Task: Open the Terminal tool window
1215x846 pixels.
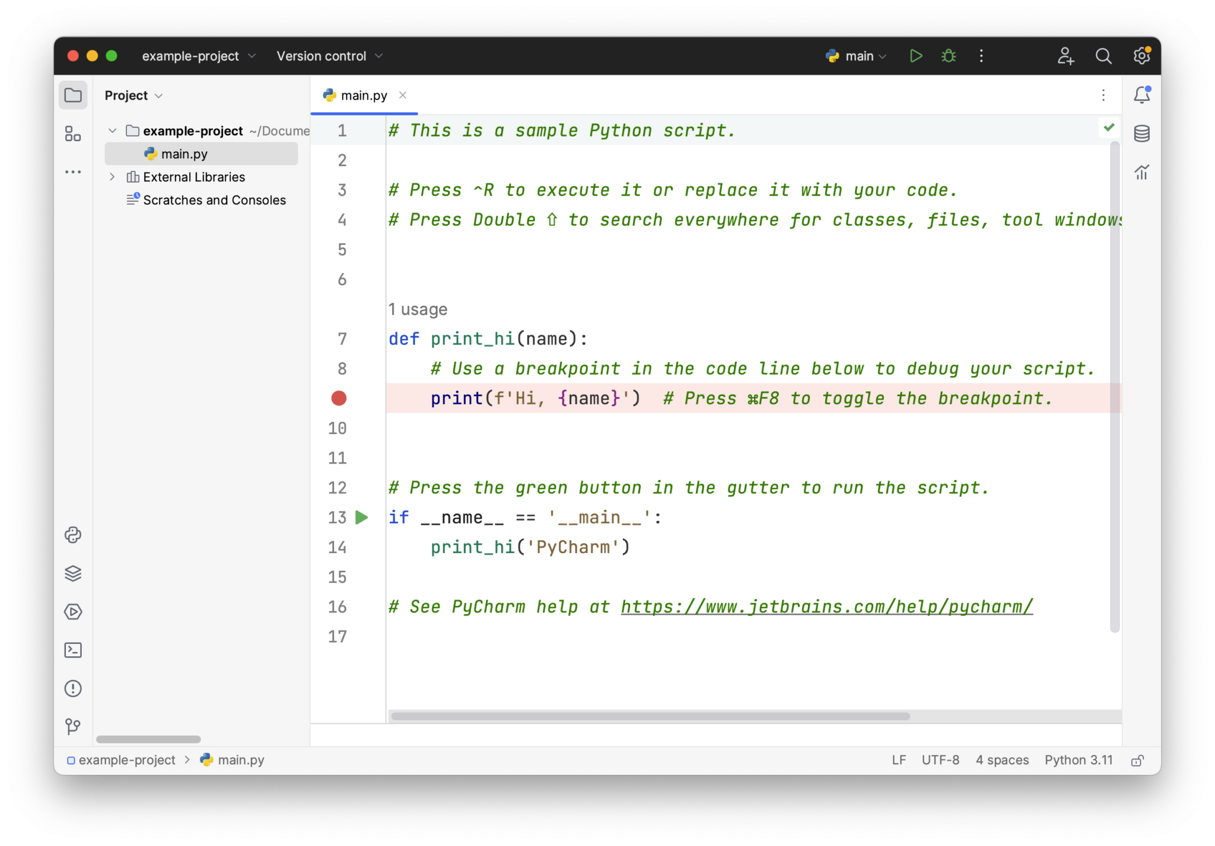Action: 73,650
